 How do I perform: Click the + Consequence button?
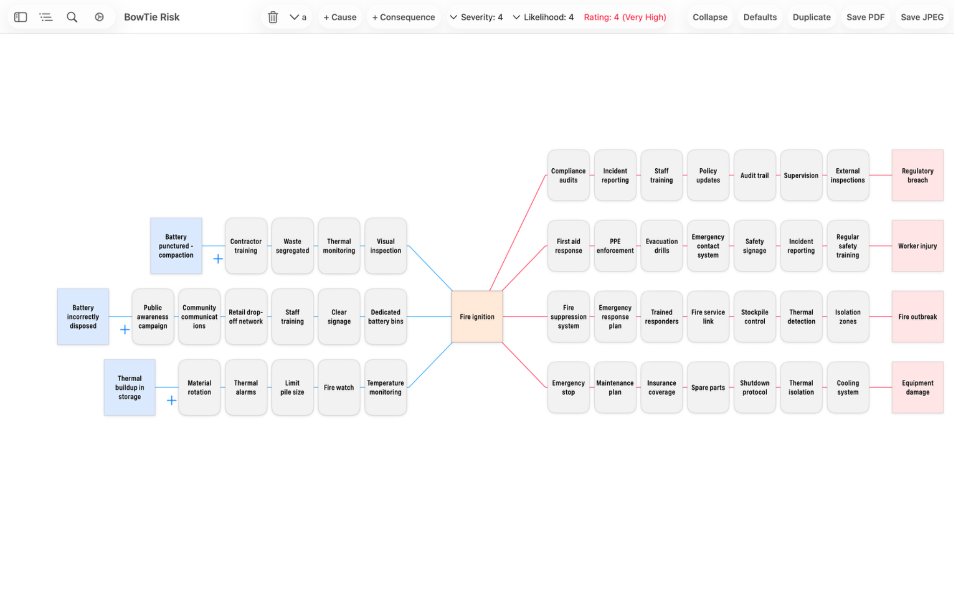click(x=404, y=17)
